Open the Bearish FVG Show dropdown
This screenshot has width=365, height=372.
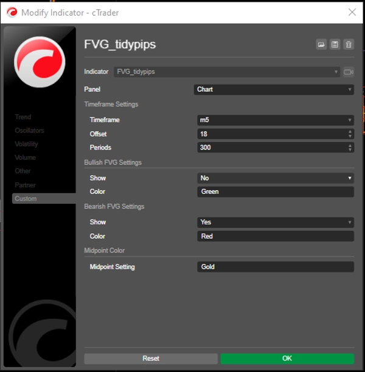click(275, 222)
